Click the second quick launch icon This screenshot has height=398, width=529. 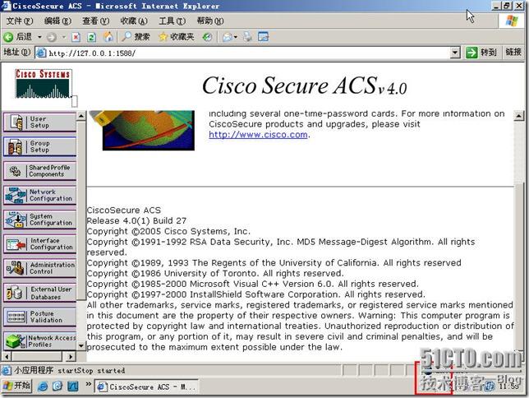click(57, 386)
